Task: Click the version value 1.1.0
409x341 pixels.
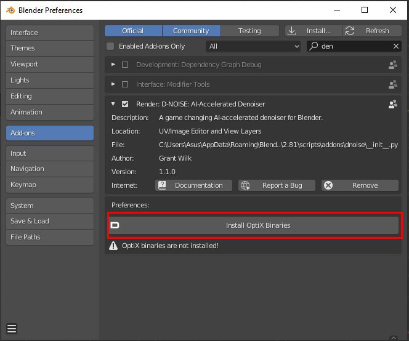Action: (x=167, y=172)
